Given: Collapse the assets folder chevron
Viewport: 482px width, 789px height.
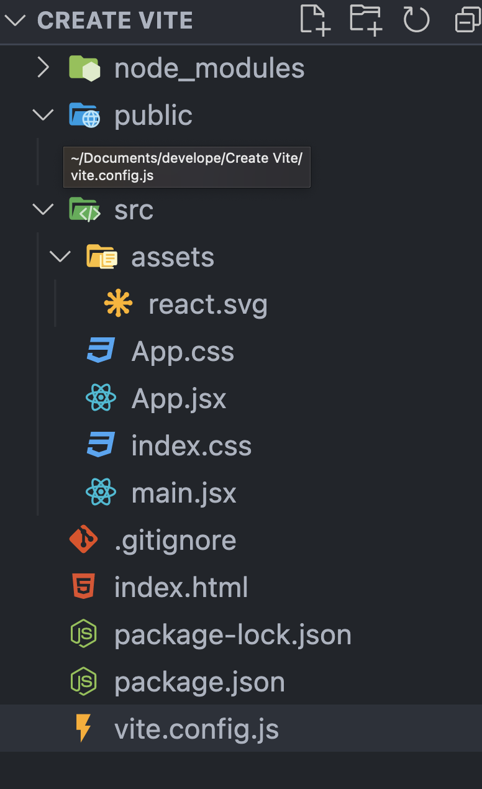Looking at the screenshot, I should click(60, 257).
